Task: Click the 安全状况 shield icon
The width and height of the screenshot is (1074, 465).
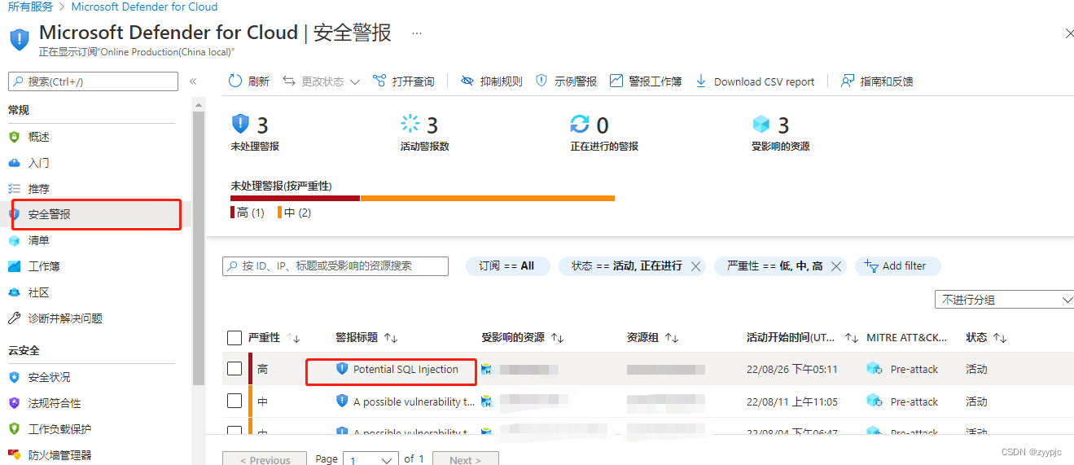Action: (x=14, y=377)
